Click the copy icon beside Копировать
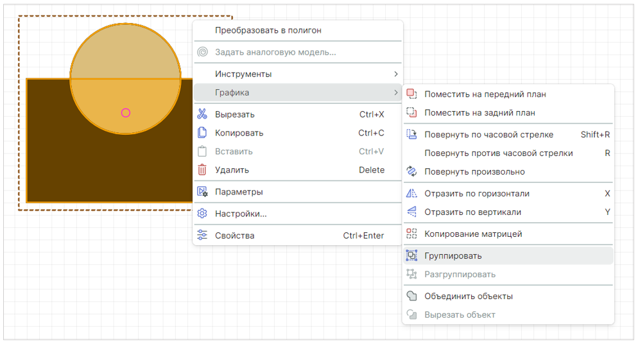Viewport: 638px width, 344px height. [202, 133]
